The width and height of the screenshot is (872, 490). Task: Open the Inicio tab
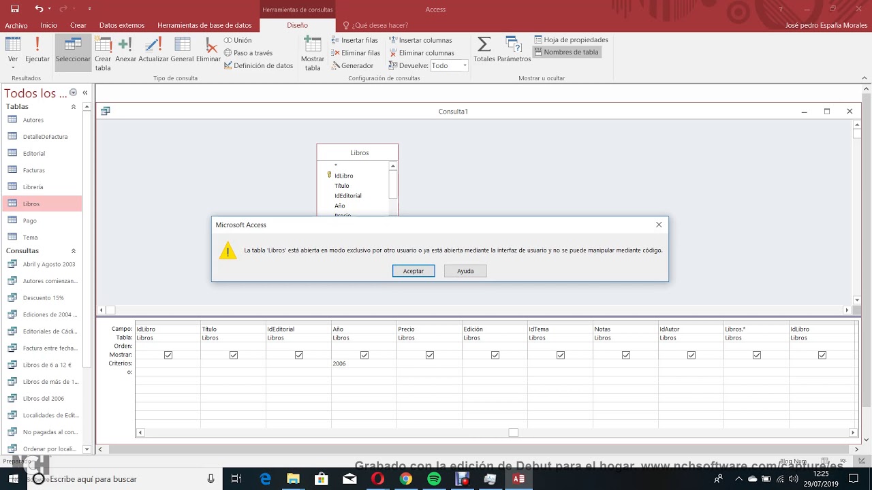coord(49,25)
